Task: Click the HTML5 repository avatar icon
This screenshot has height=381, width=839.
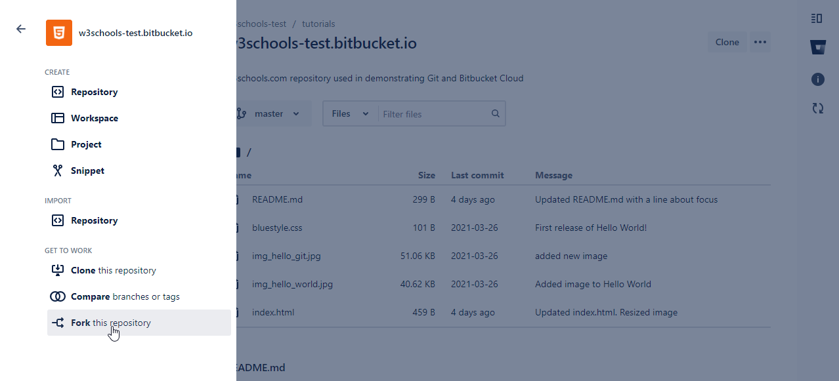Action: point(59,33)
